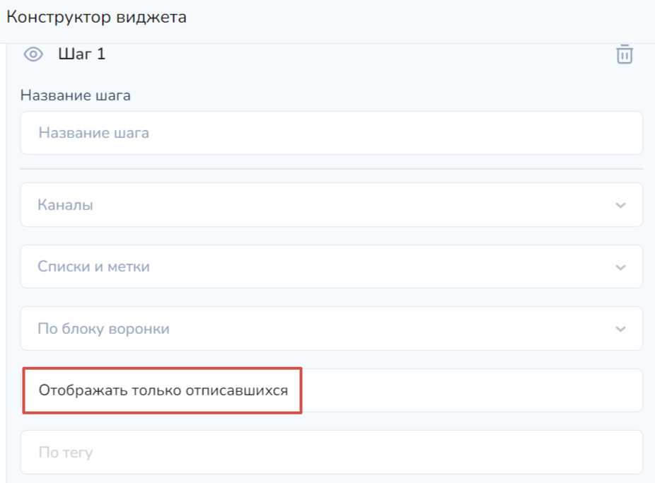This screenshot has height=483, width=655.
Task: Click the Конструктор виджета header
Action: pos(96,17)
